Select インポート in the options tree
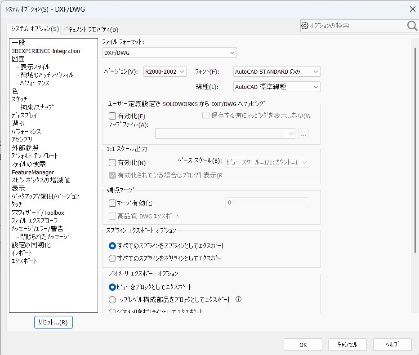 (22, 253)
